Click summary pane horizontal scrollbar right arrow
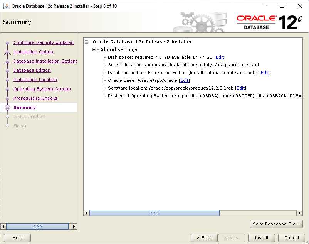 (x=299, y=213)
